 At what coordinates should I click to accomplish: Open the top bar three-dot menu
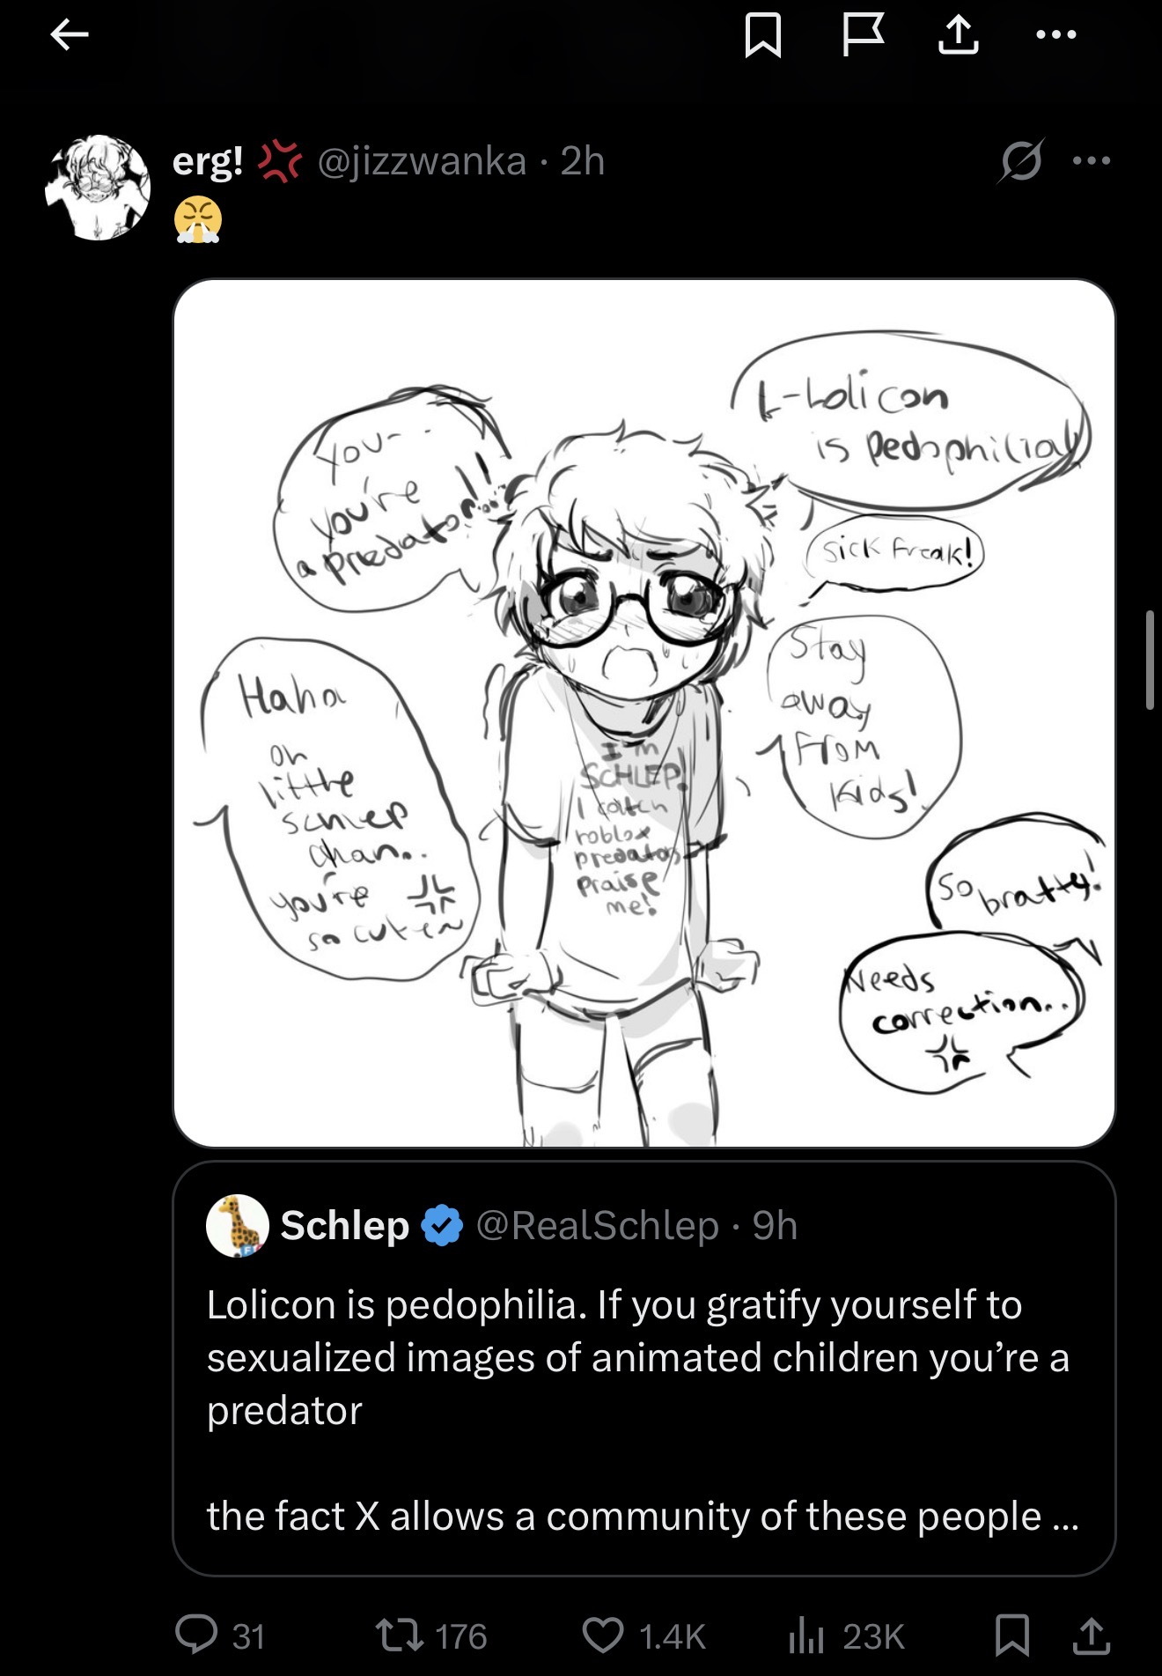(1055, 35)
